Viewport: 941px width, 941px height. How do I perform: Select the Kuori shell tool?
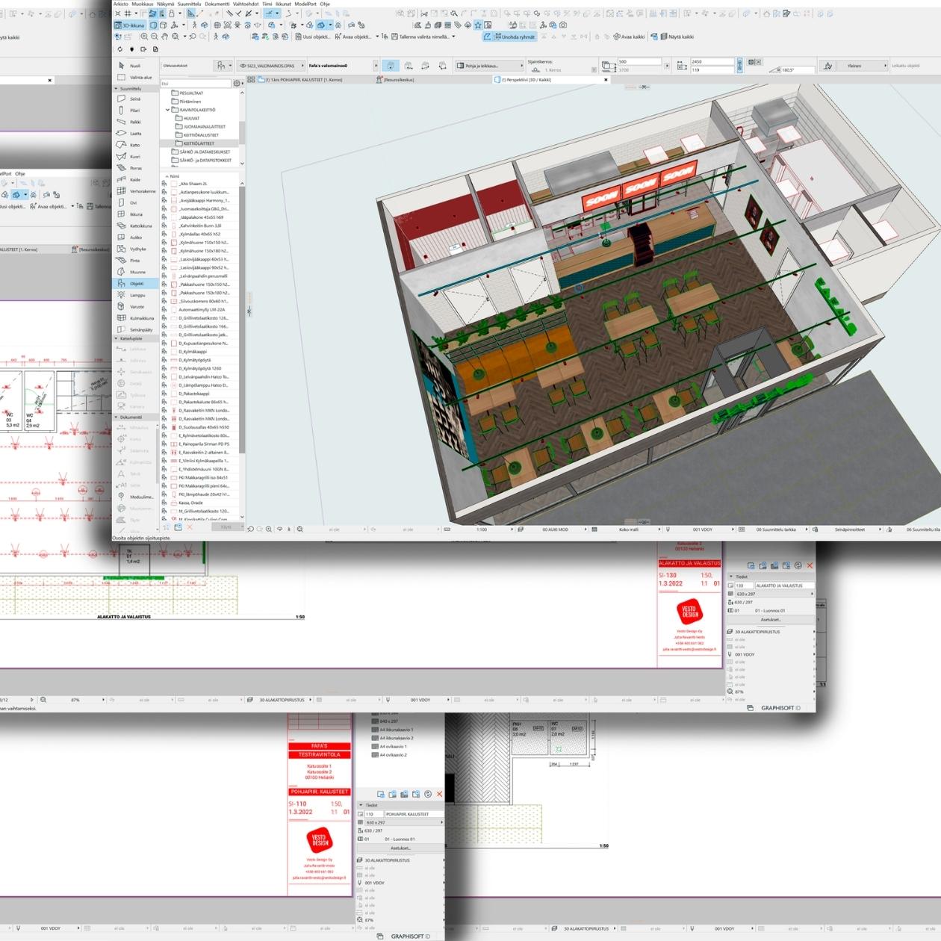point(135,156)
